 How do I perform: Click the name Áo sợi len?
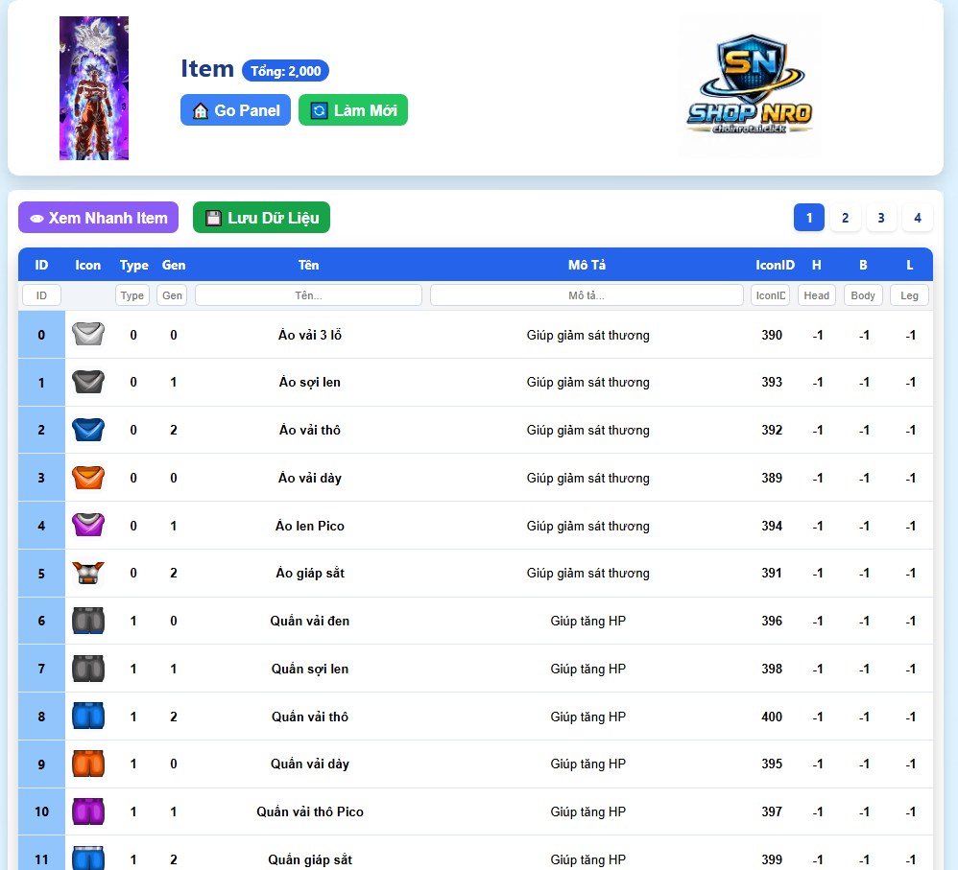pyautogui.click(x=310, y=382)
